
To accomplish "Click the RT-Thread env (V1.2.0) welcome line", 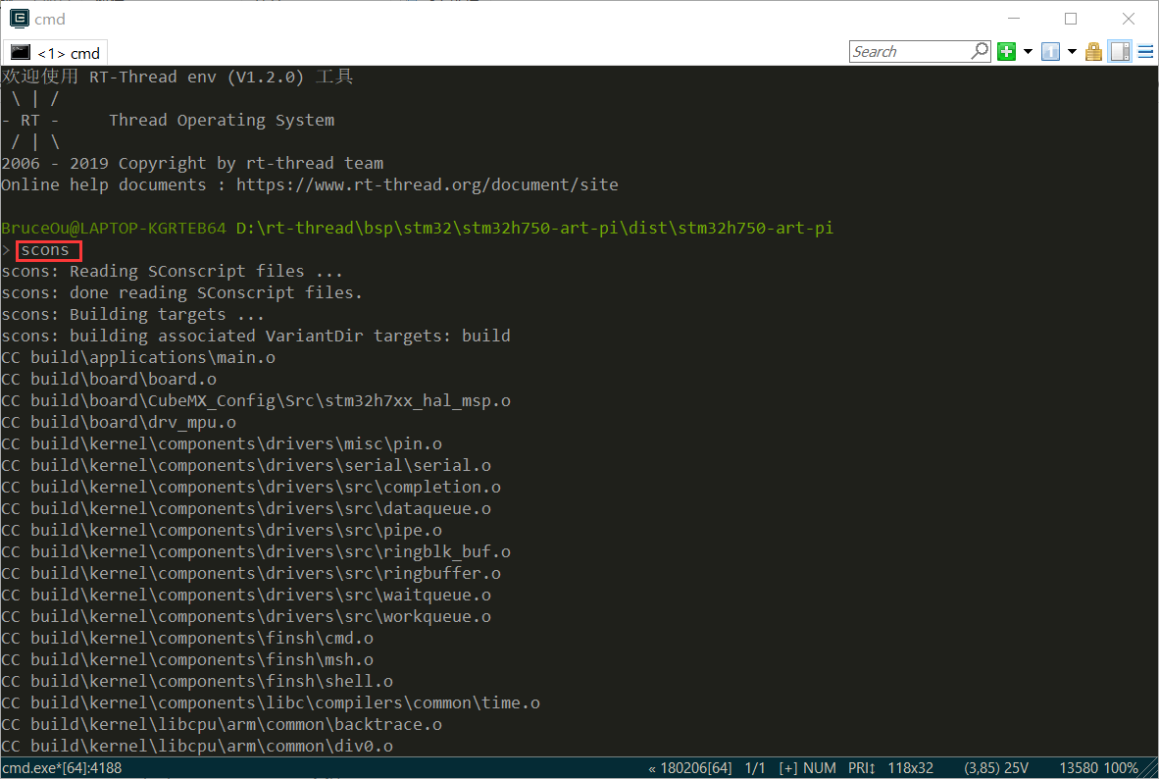I will [177, 77].
